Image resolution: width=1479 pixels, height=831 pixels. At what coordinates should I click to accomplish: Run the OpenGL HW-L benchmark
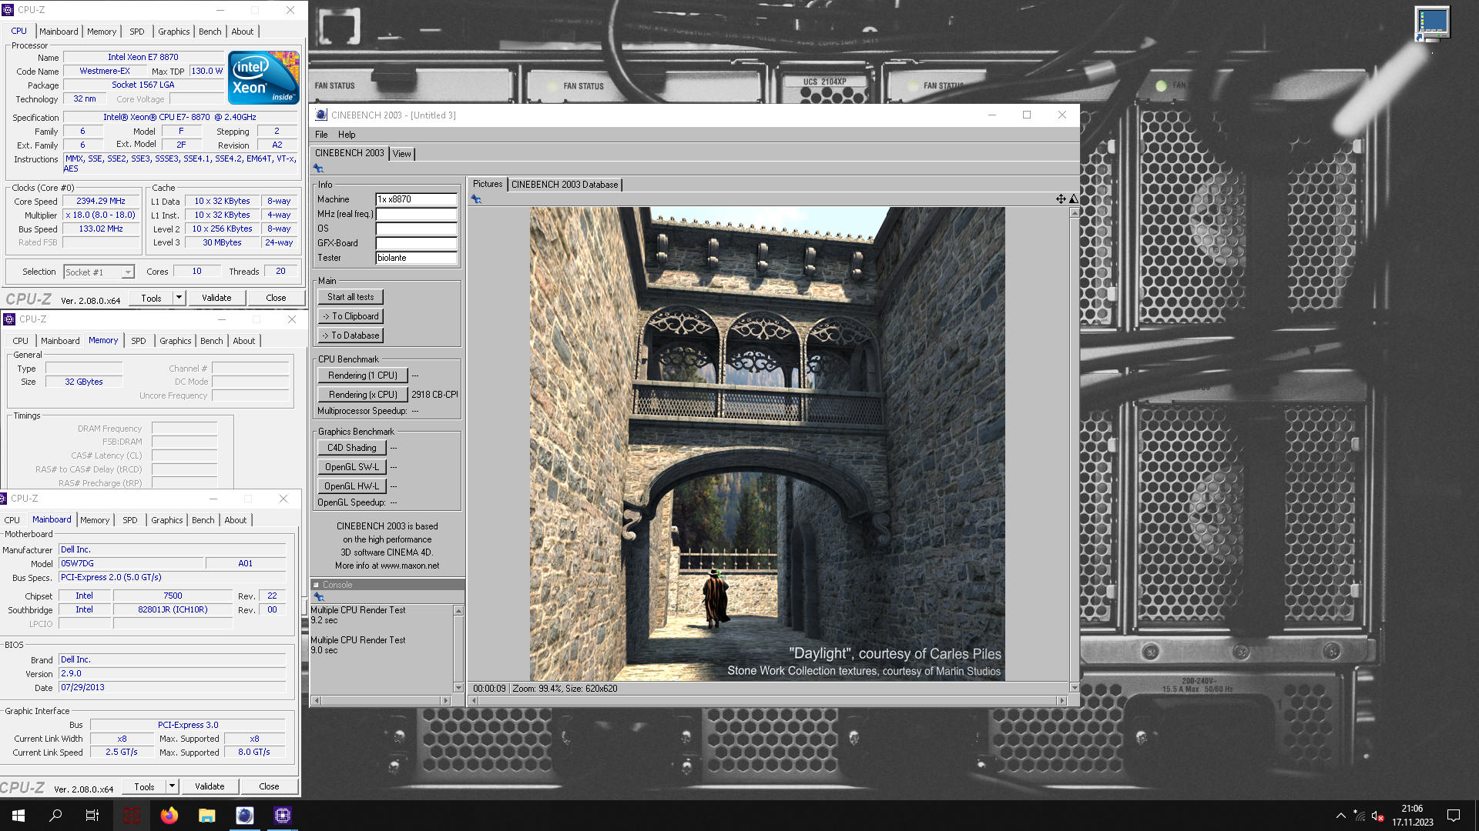click(352, 486)
